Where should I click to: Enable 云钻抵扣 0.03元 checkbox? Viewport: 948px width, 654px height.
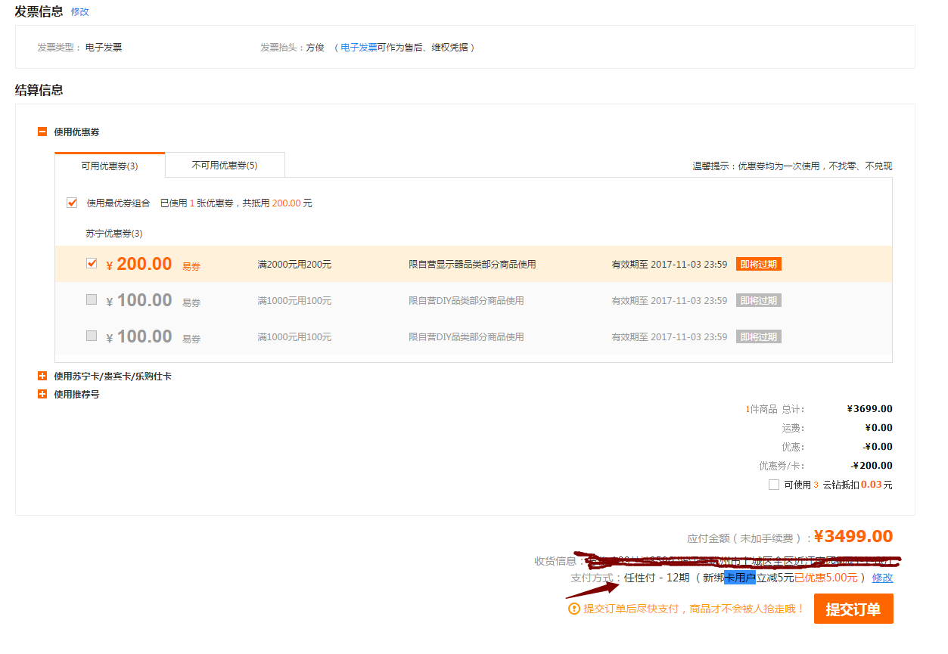(774, 485)
